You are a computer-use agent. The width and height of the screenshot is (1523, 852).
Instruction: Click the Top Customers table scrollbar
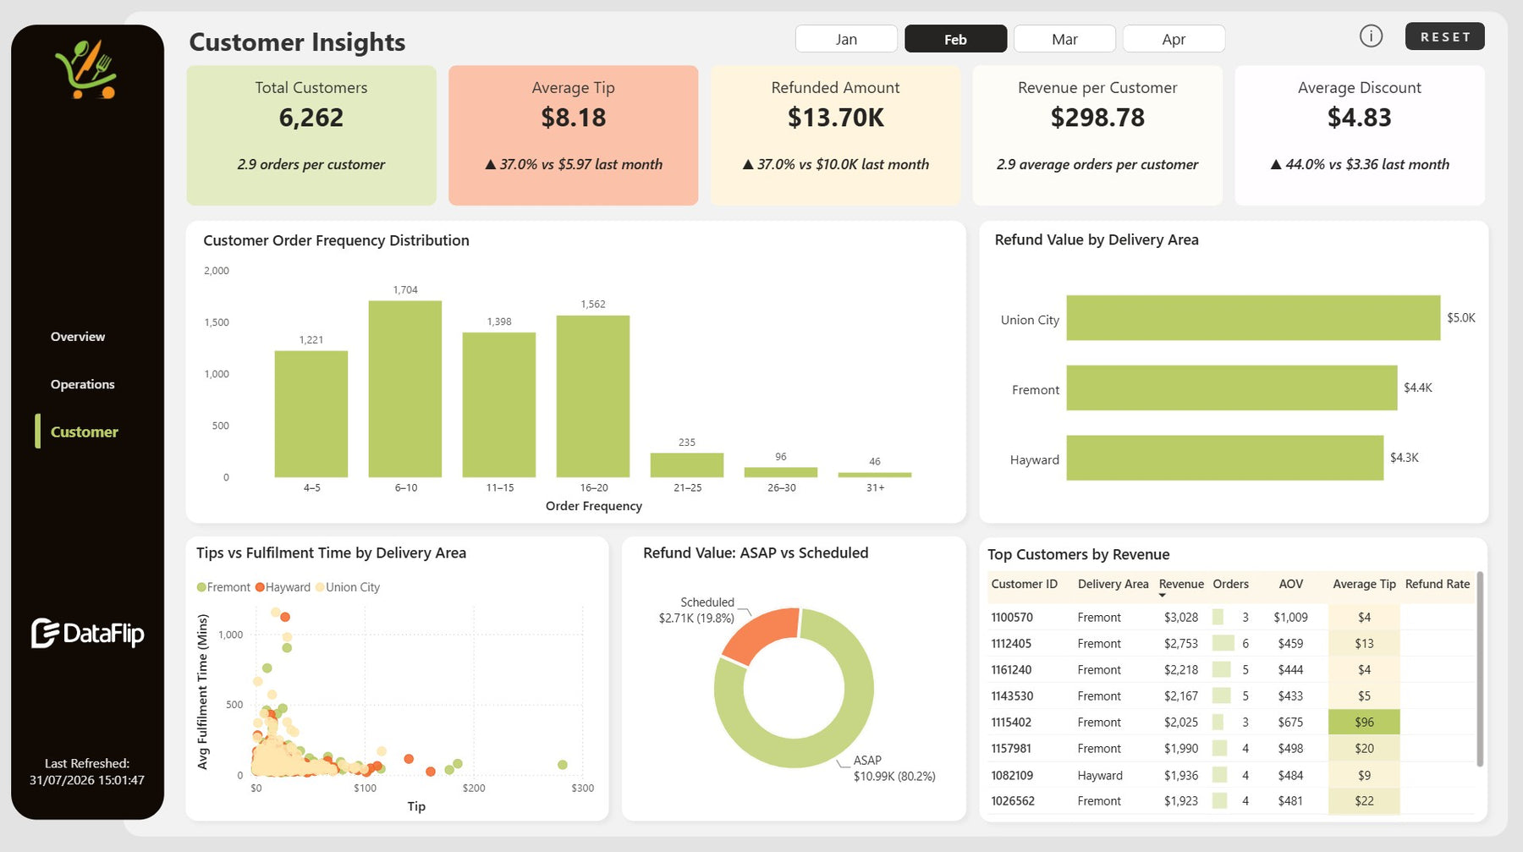[x=1479, y=668]
